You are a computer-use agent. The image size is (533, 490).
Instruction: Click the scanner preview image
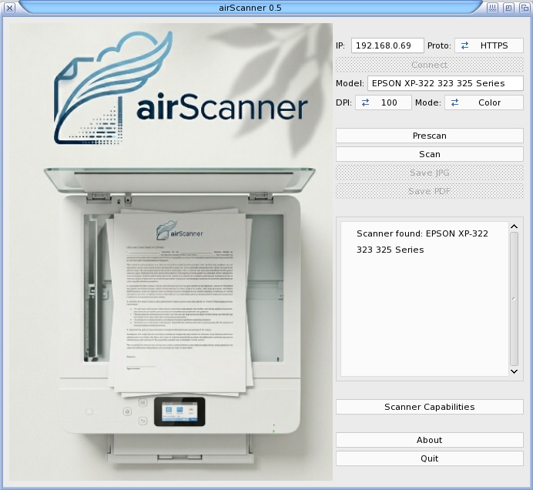point(171,252)
